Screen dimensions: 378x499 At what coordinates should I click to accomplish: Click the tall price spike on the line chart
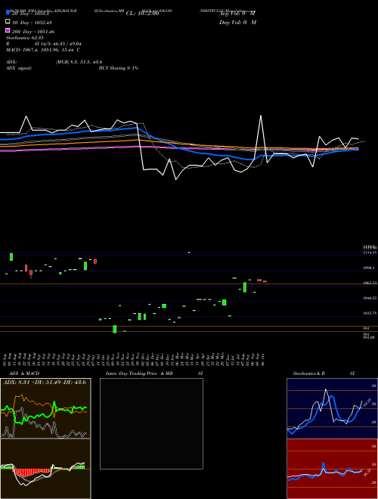pos(261,137)
